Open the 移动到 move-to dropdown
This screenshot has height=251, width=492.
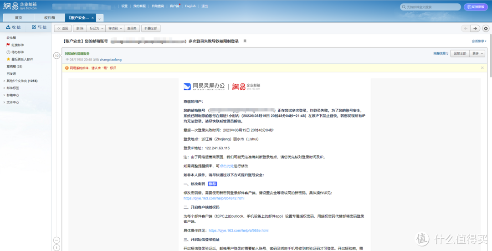click(x=115, y=28)
